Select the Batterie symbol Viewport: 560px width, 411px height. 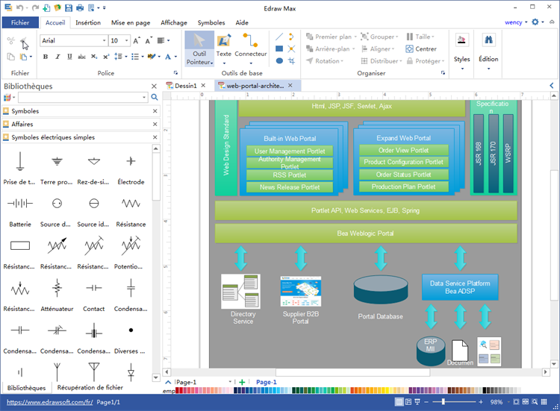tap(20, 209)
